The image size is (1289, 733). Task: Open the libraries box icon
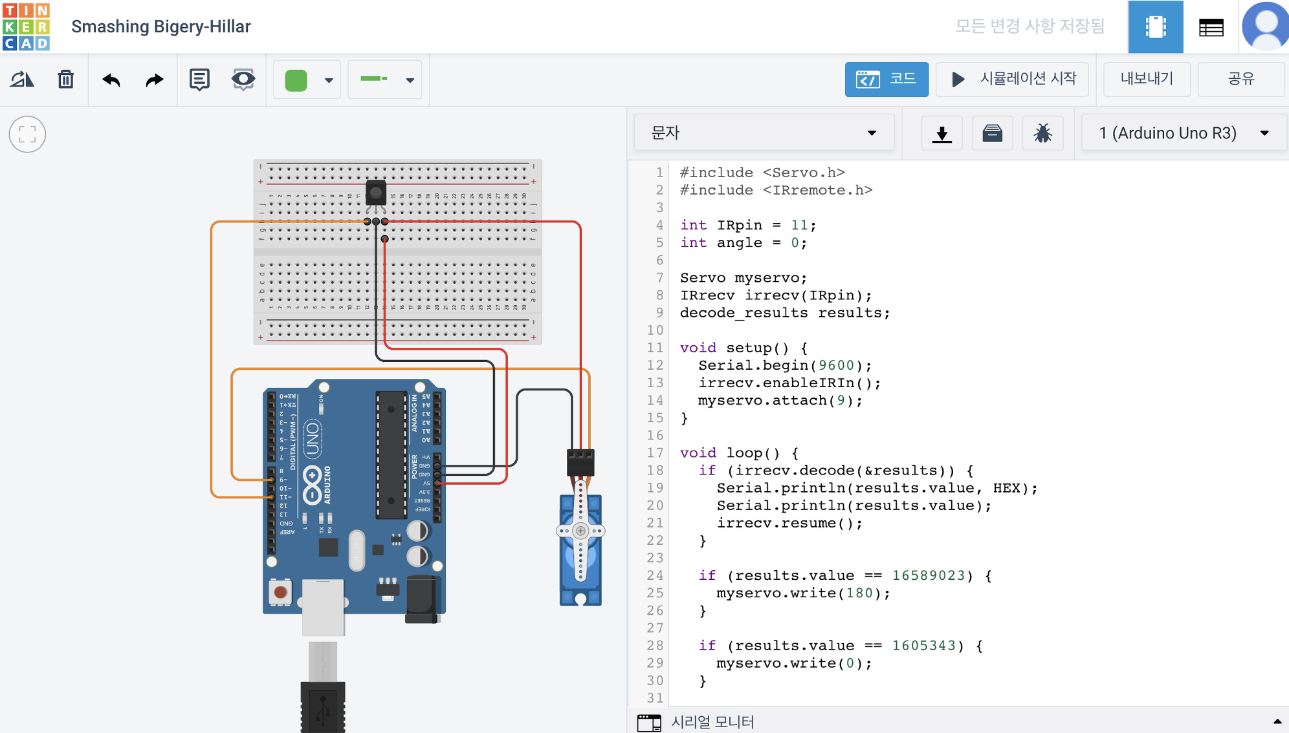coord(992,133)
